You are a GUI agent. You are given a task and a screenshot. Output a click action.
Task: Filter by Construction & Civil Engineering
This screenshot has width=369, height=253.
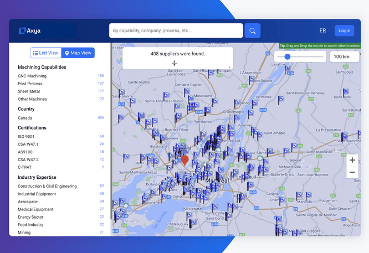[x=61, y=186]
